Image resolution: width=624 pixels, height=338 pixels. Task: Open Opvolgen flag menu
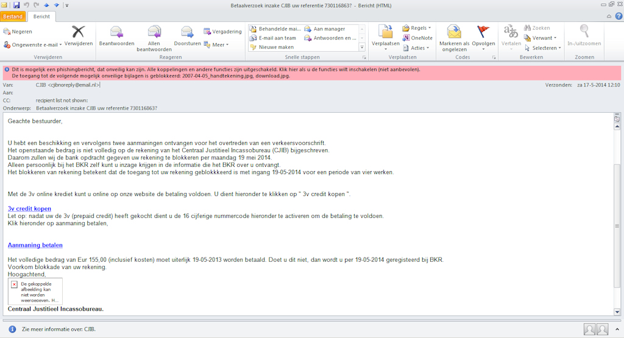click(483, 38)
